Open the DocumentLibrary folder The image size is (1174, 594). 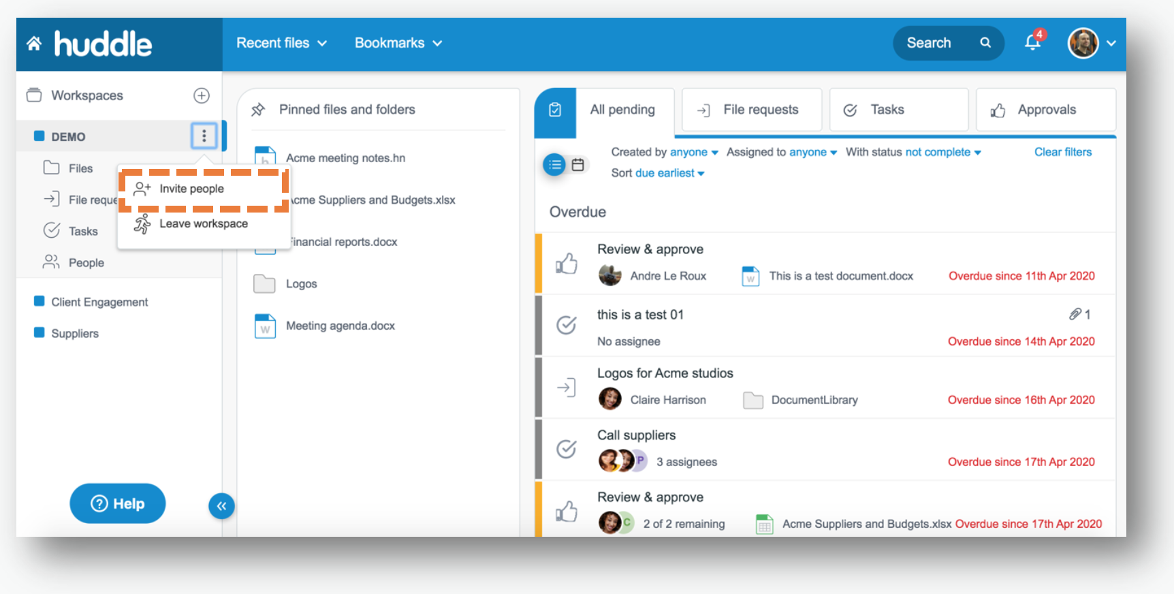[814, 400]
